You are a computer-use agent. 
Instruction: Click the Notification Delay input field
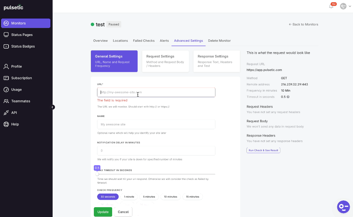[x=156, y=151]
